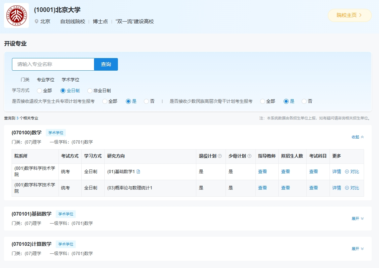379x268 pixels.
Task: Click help icon next to 少骨计划 header
Action: pyautogui.click(x=249, y=156)
